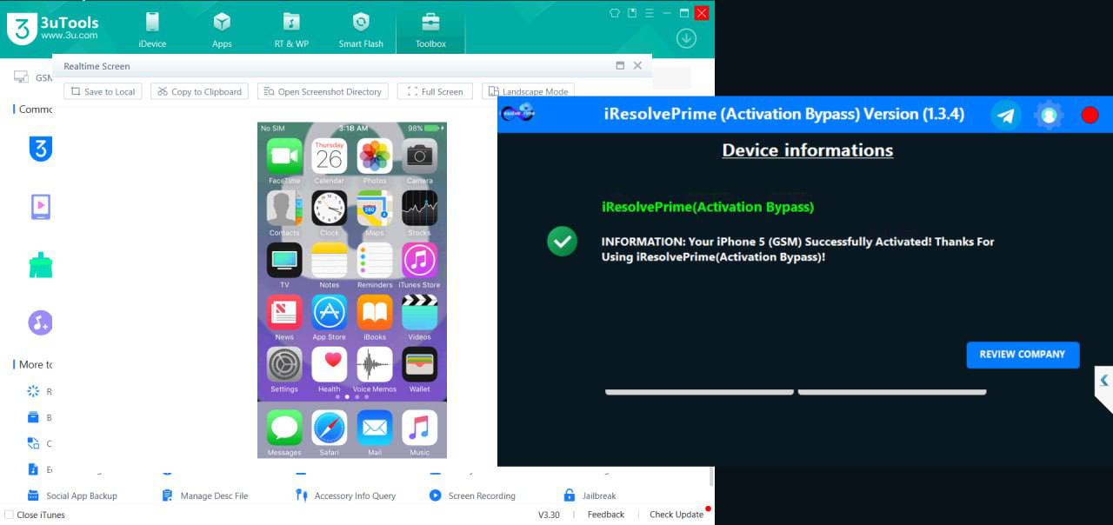Tap the Stocks app icon
The width and height of the screenshot is (1113, 525).
tap(419, 209)
